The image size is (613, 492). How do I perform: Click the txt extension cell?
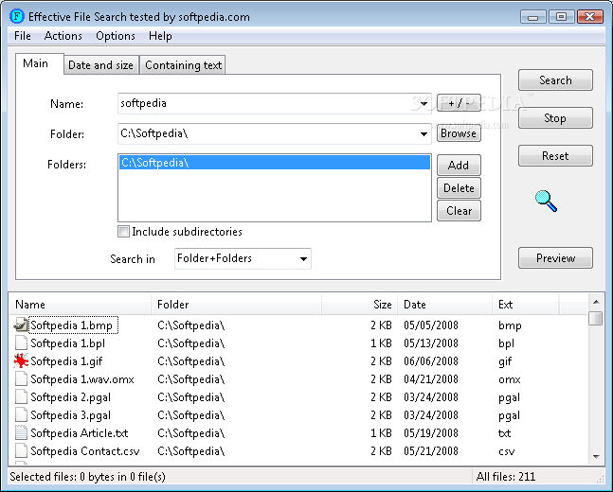coord(505,433)
